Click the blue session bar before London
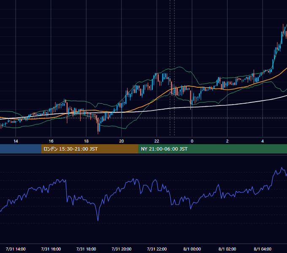This screenshot has width=287, height=253. click(21, 149)
